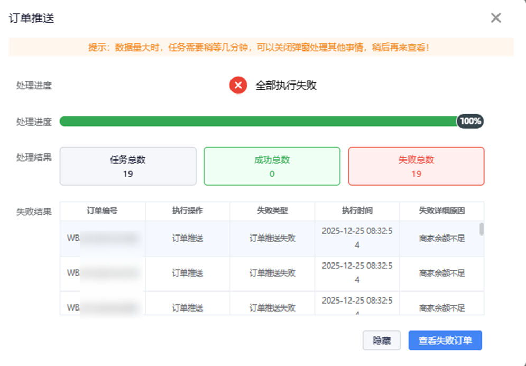Open 查看失败订单 to view failed orders
This screenshot has width=526, height=366.
tap(445, 341)
